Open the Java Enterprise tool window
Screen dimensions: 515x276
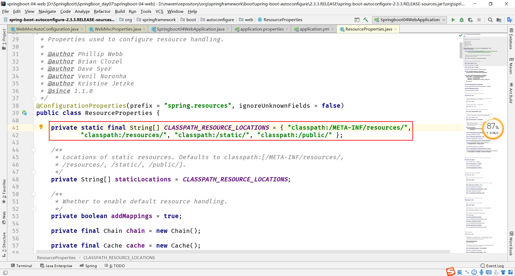coord(56,266)
